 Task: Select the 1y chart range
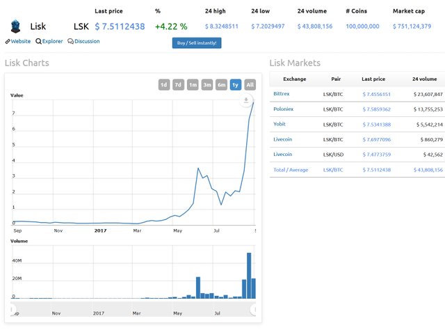(x=236, y=85)
